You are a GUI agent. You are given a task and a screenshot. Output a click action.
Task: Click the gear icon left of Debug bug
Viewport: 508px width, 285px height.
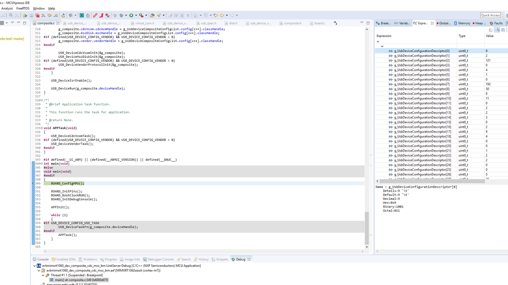pos(115,16)
